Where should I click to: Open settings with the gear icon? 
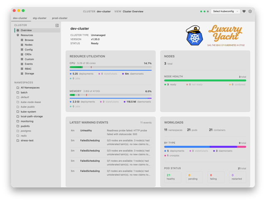pos(250,11)
